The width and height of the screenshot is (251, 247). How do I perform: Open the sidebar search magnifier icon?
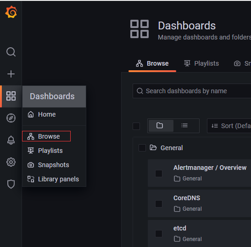click(x=11, y=52)
